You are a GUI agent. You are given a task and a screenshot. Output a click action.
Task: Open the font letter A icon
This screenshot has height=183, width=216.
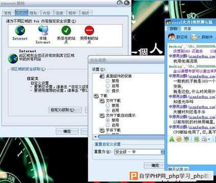(172, 139)
